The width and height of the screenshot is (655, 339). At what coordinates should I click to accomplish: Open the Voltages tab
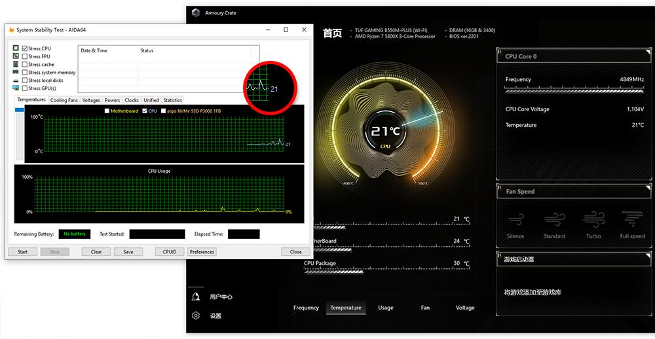(x=91, y=100)
